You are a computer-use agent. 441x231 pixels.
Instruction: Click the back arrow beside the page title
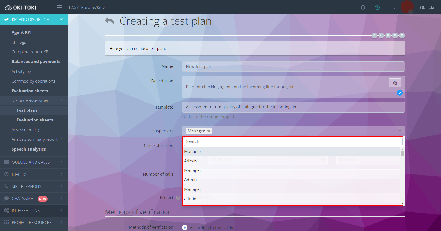pyautogui.click(x=109, y=21)
